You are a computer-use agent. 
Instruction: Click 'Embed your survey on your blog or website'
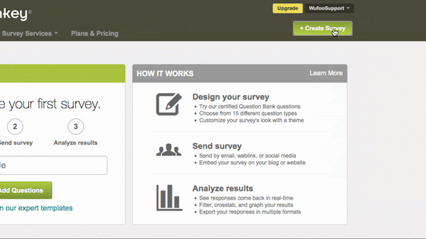[x=252, y=162]
